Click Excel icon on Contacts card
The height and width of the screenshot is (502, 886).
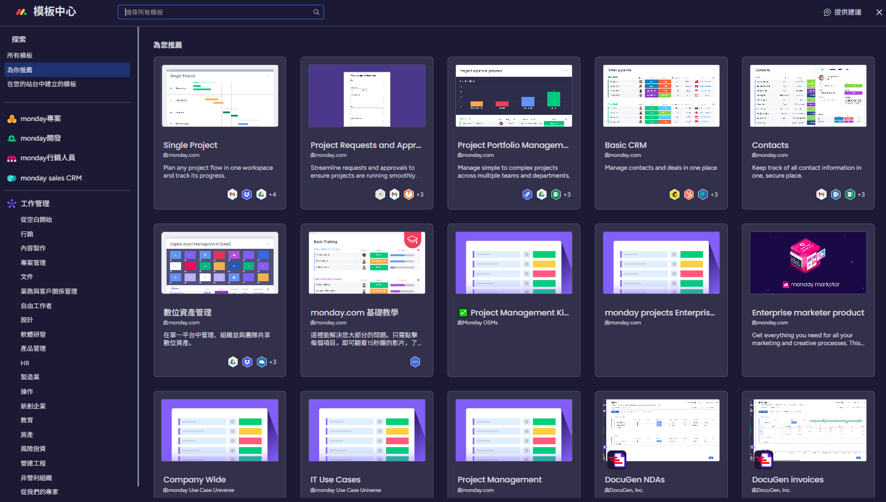coord(850,194)
